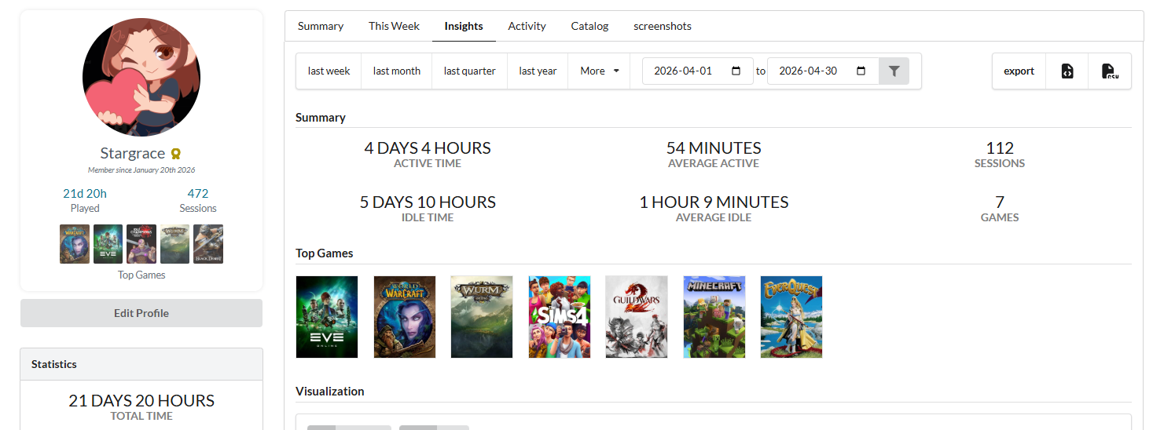The width and height of the screenshot is (1153, 430).
Task: Open the Activity tab
Action: [527, 26]
